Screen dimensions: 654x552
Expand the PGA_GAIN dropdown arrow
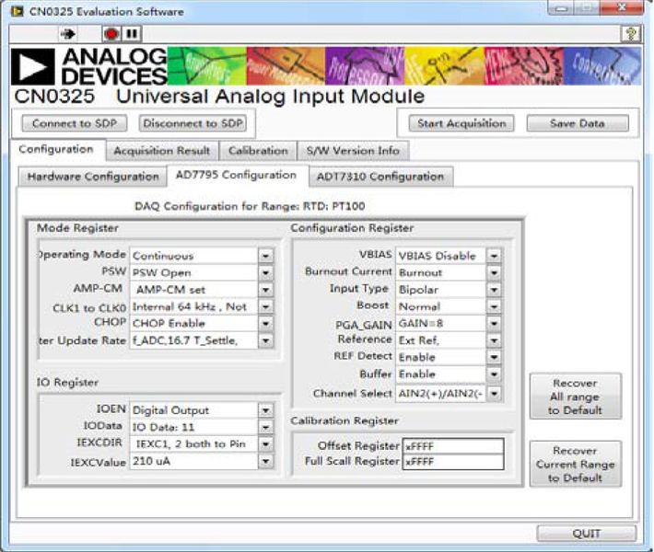click(494, 324)
